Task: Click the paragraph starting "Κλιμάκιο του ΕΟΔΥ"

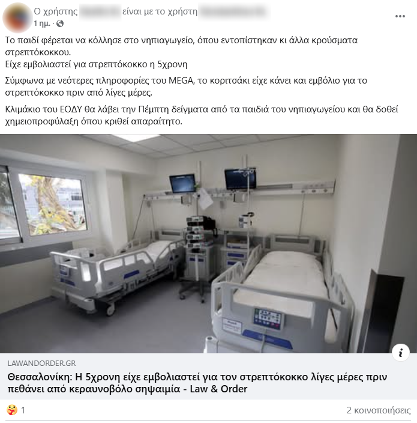Action: 202,115
